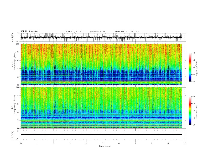
Task: Click the lower color scale bar for ch.2
Action: 190,111
